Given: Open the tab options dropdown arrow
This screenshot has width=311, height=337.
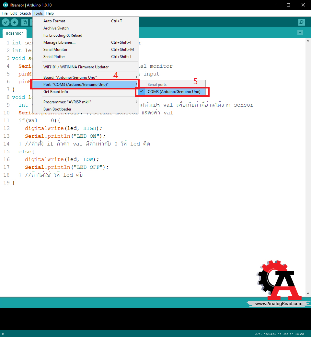Looking at the screenshot, I should pyautogui.click(x=300, y=33).
